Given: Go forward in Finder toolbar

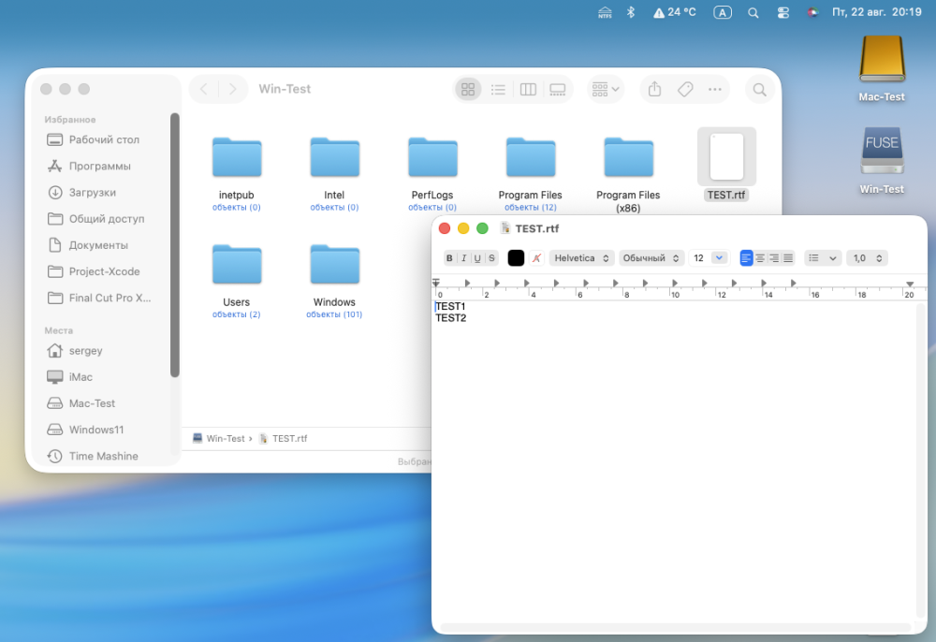Looking at the screenshot, I should coord(233,90).
